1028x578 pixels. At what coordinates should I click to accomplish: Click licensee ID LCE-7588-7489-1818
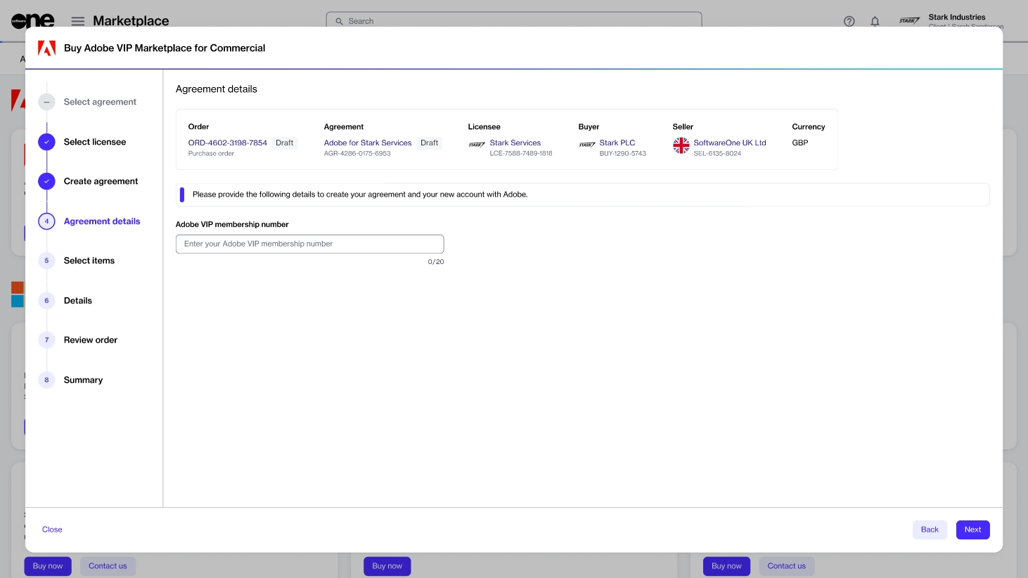click(x=521, y=153)
